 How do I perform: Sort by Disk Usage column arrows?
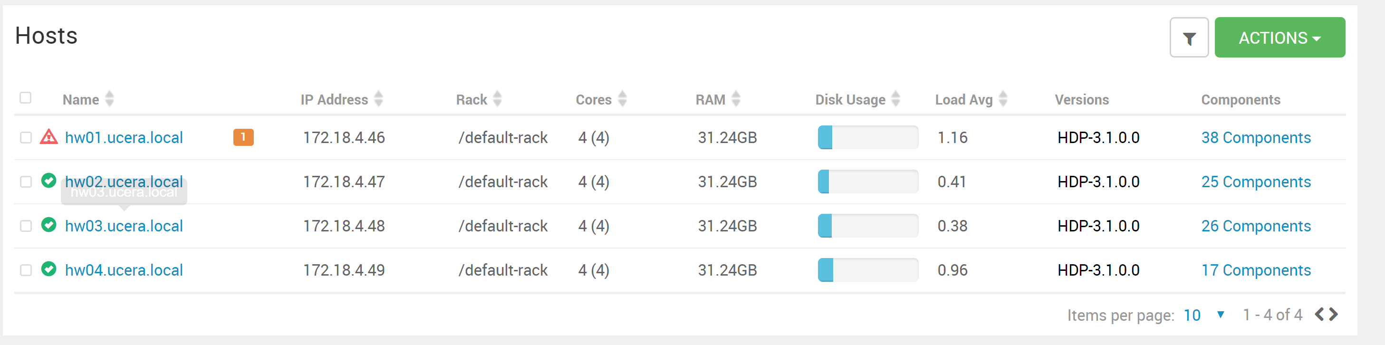[x=896, y=99]
